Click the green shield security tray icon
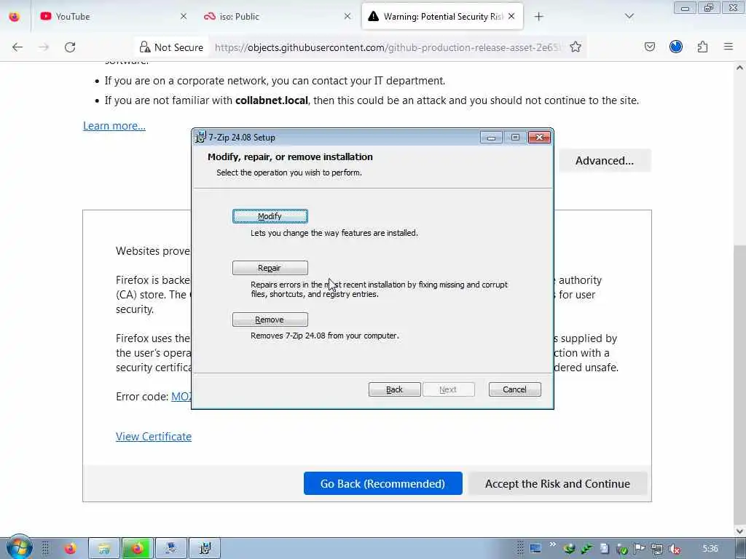The width and height of the screenshot is (746, 559). [x=622, y=549]
